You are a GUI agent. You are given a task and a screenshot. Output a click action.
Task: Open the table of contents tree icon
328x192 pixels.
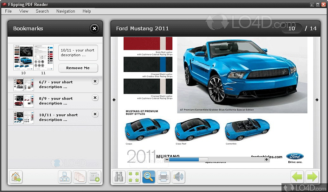tap(65, 177)
